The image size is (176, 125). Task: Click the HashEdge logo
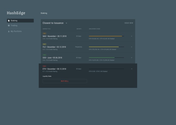click(x=16, y=13)
